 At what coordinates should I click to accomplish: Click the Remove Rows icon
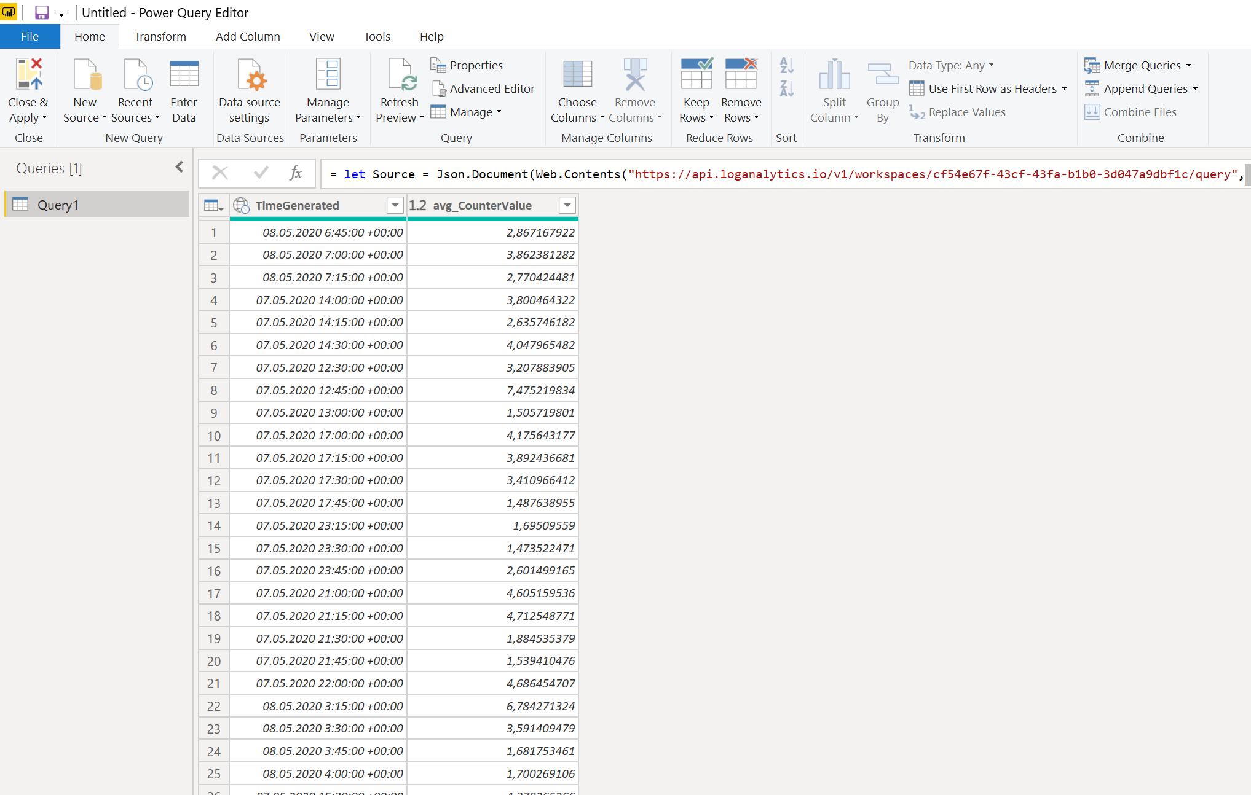pyautogui.click(x=741, y=75)
